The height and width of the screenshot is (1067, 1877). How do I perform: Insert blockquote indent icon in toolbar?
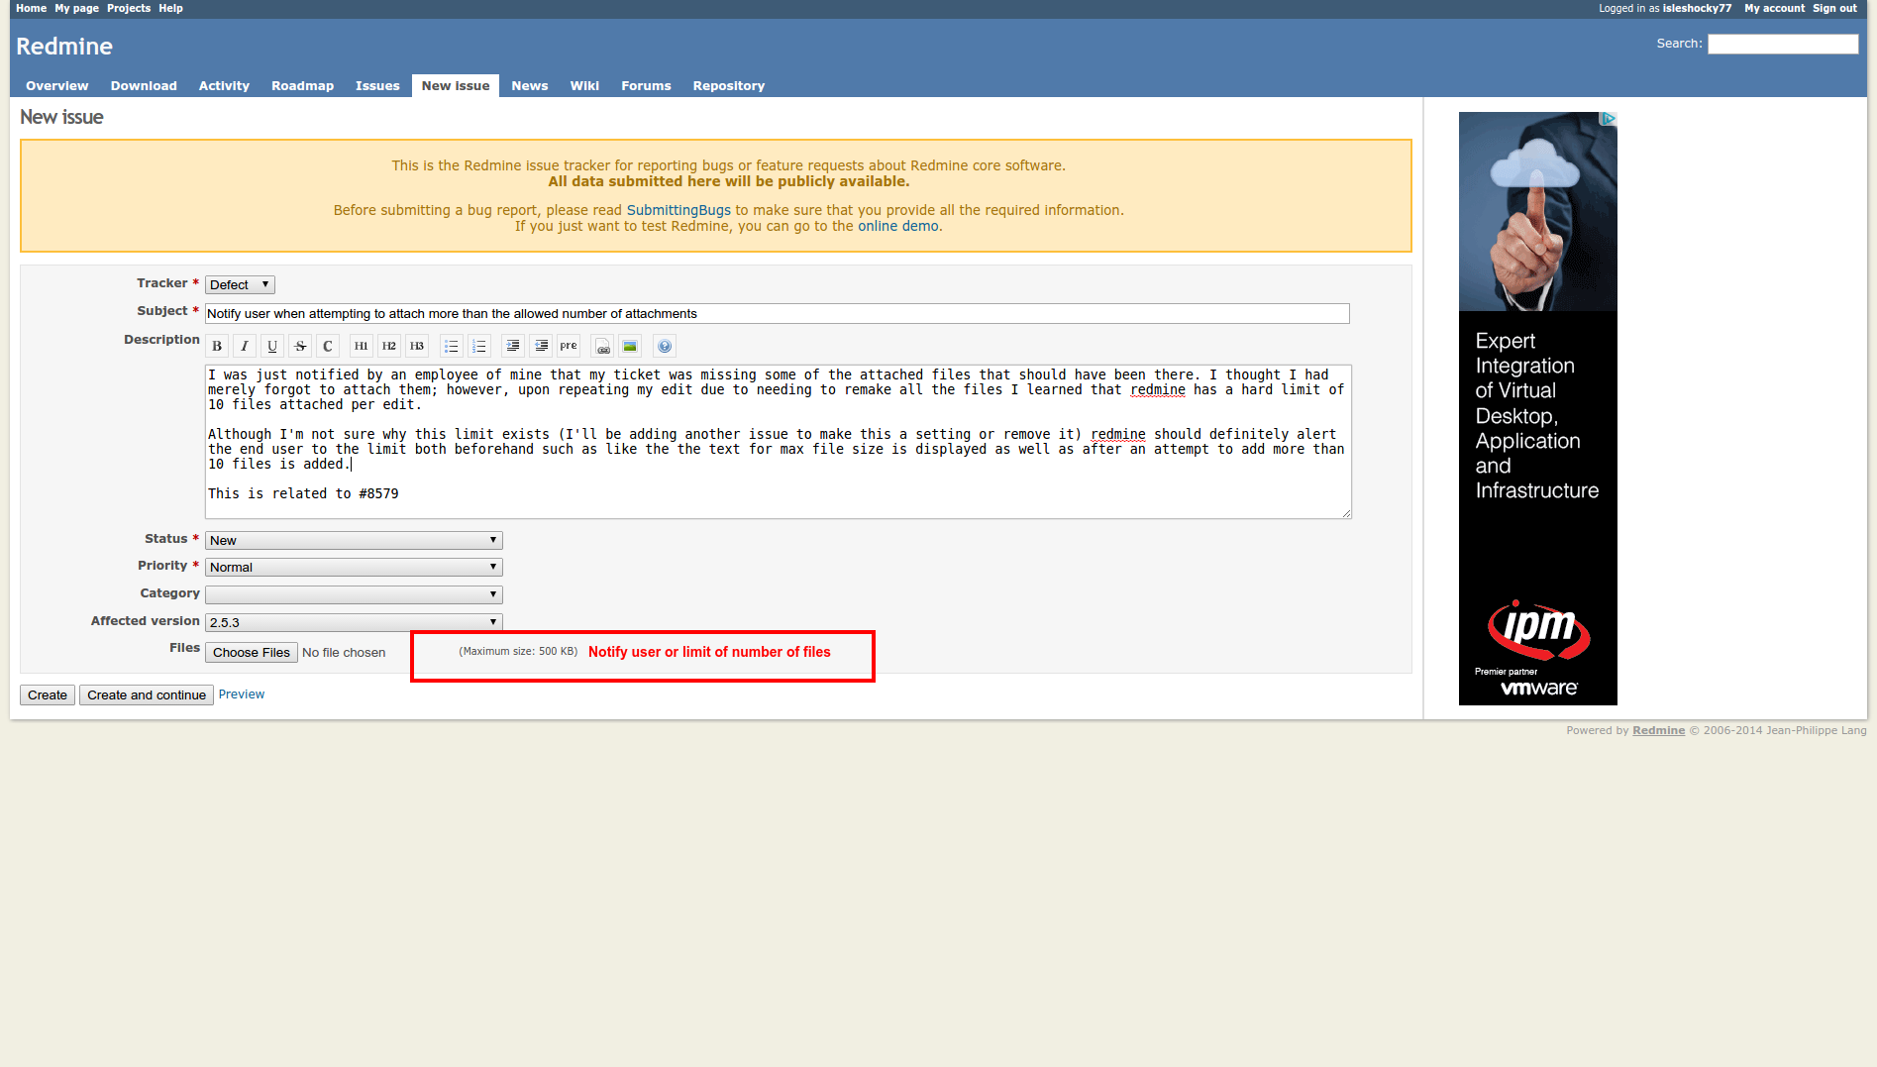(x=513, y=346)
